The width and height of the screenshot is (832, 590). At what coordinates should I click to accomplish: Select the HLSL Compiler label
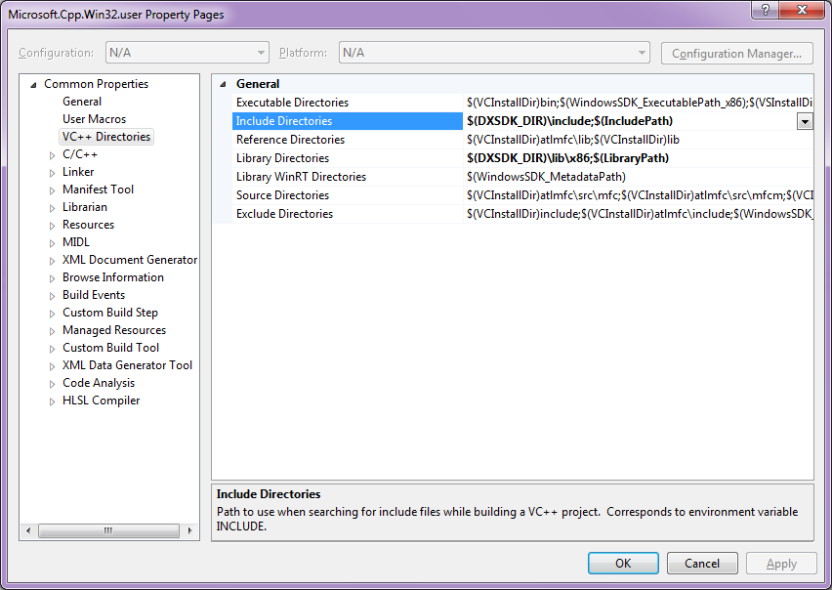101,400
